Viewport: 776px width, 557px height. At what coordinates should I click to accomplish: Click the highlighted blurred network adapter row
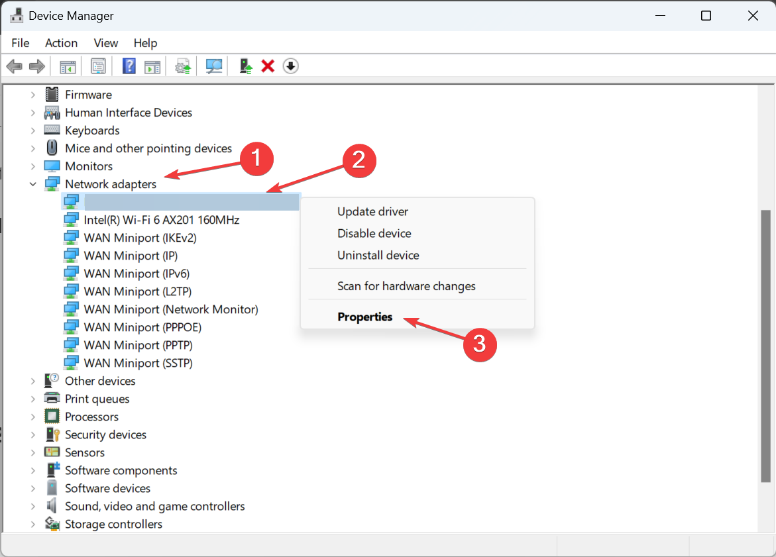point(181,202)
